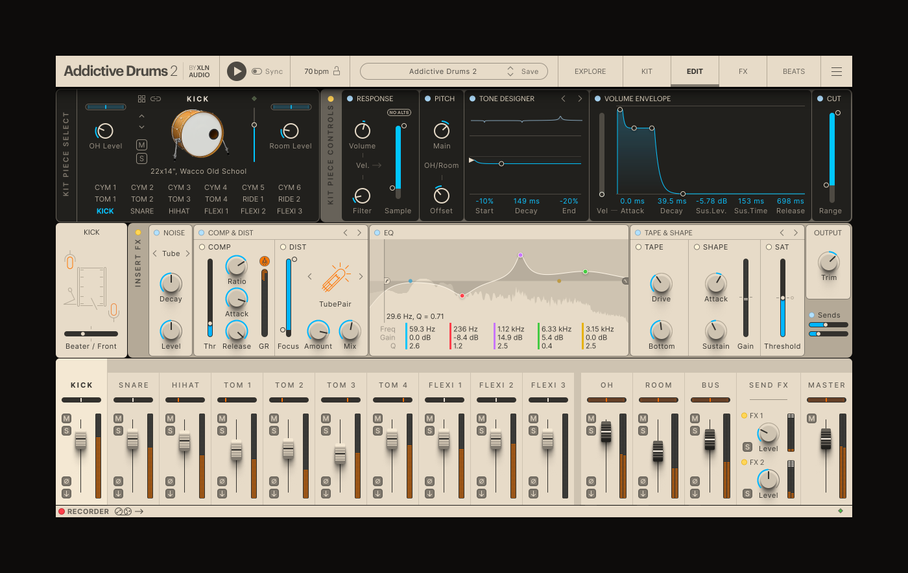Select next noise type right of Tube
The height and width of the screenshot is (573, 908).
(187, 253)
